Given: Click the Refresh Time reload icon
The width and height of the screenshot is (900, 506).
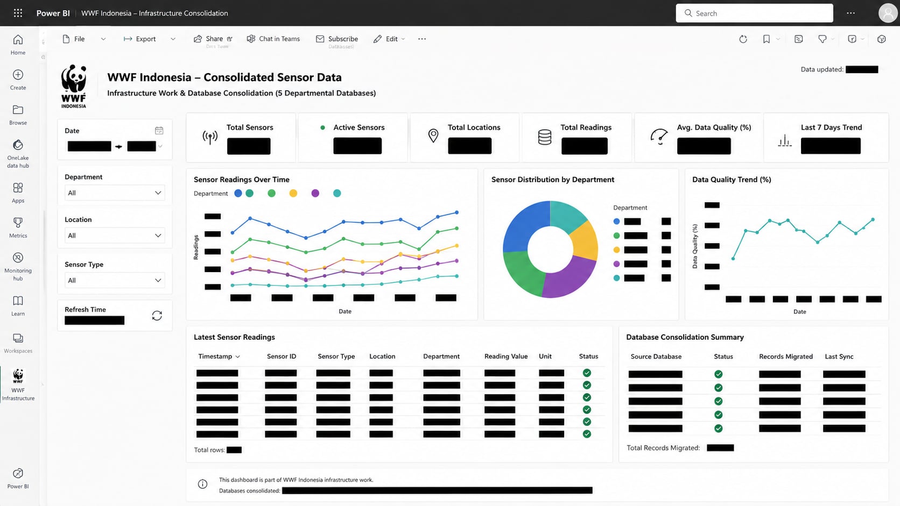Looking at the screenshot, I should click(x=157, y=316).
